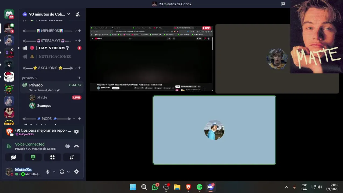Open microphone input options dropdown arrow
This screenshot has height=193, width=343.
click(x=54, y=172)
